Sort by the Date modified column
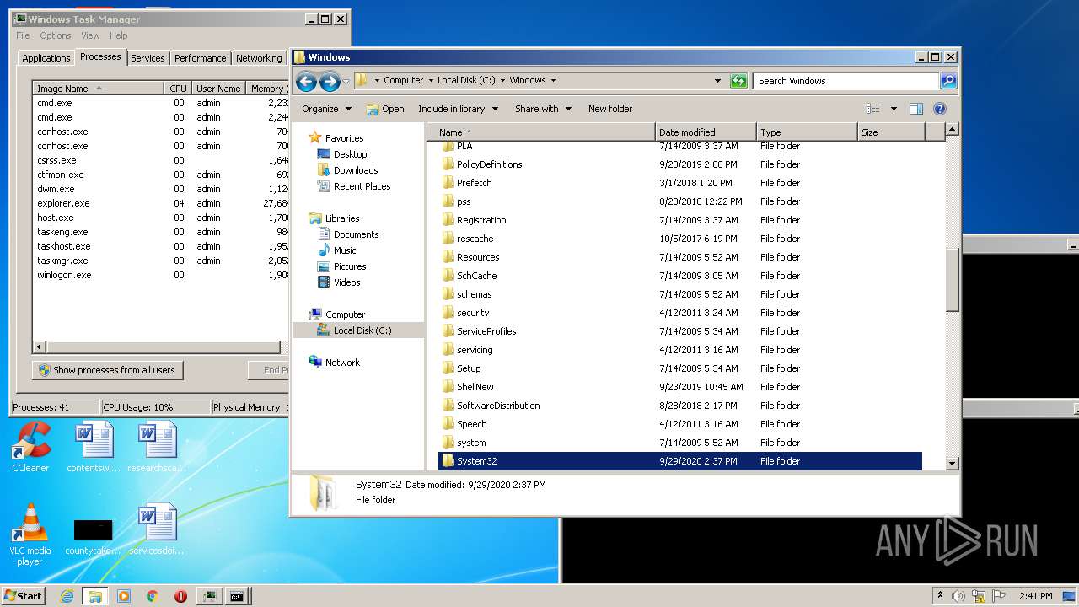 tap(706, 132)
